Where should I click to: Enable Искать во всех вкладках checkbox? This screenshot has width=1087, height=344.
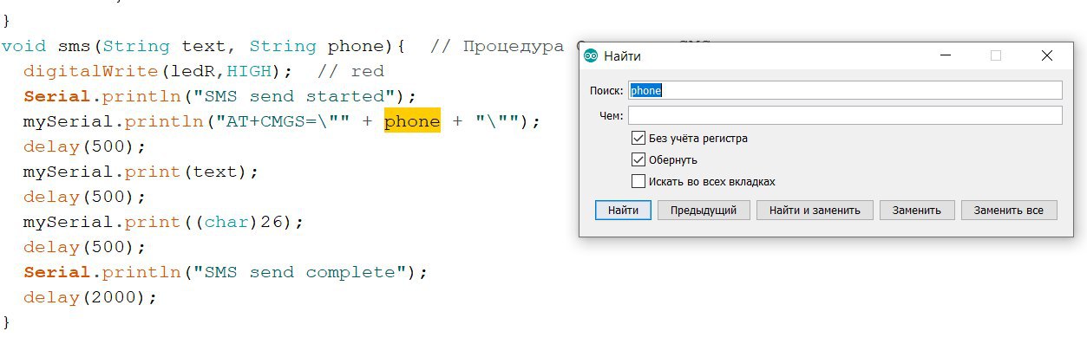point(638,181)
